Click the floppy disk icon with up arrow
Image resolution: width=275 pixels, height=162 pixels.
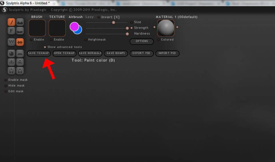point(11,71)
